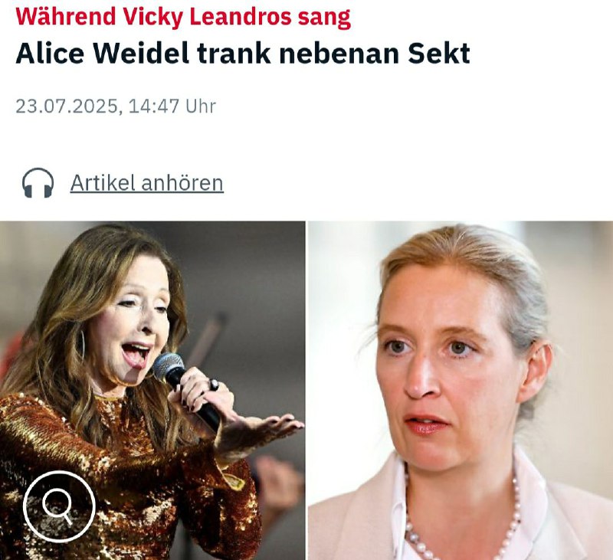This screenshot has height=560, width=613.
Task: Select the publication date 23.07.2025
Action: pyautogui.click(x=67, y=106)
